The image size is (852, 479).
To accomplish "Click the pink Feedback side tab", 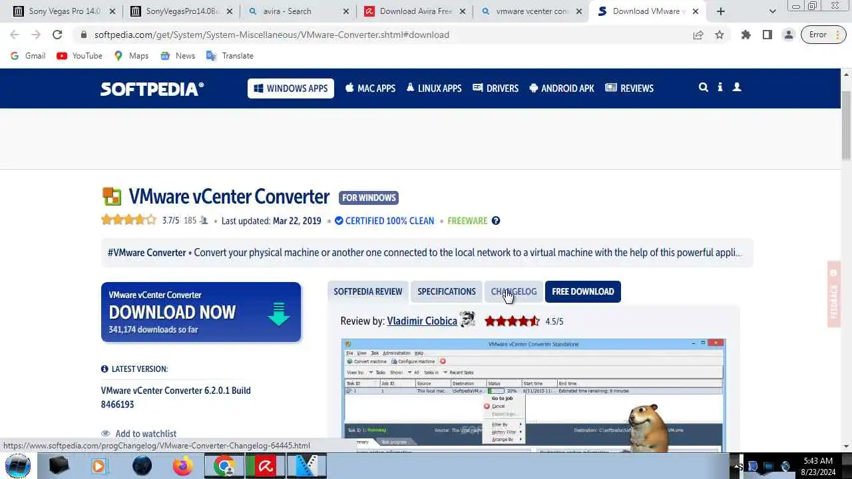I will (x=834, y=294).
